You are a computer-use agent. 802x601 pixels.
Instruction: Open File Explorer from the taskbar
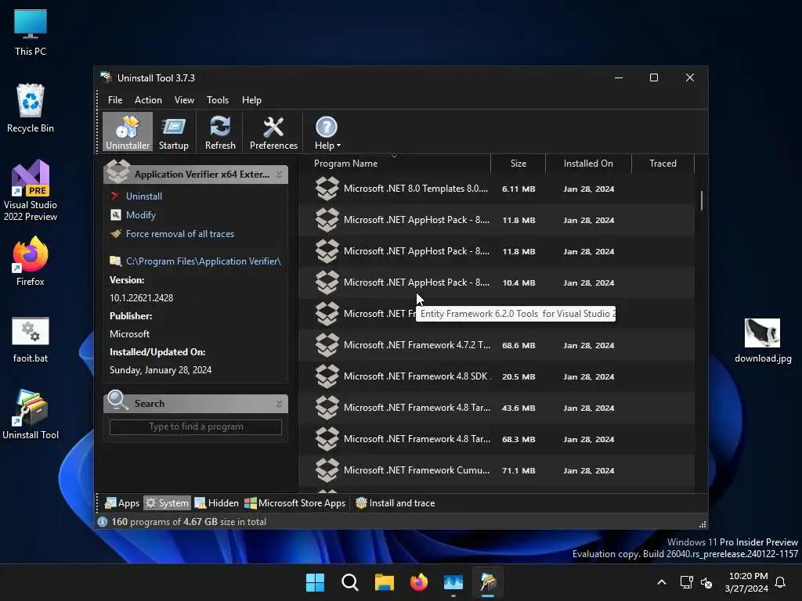[384, 582]
